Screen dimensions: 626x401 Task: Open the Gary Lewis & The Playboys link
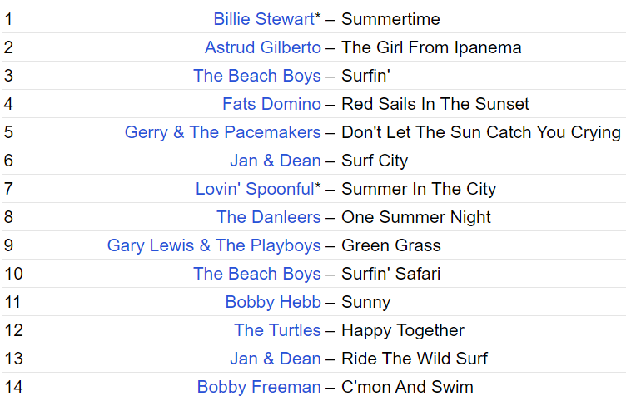214,245
